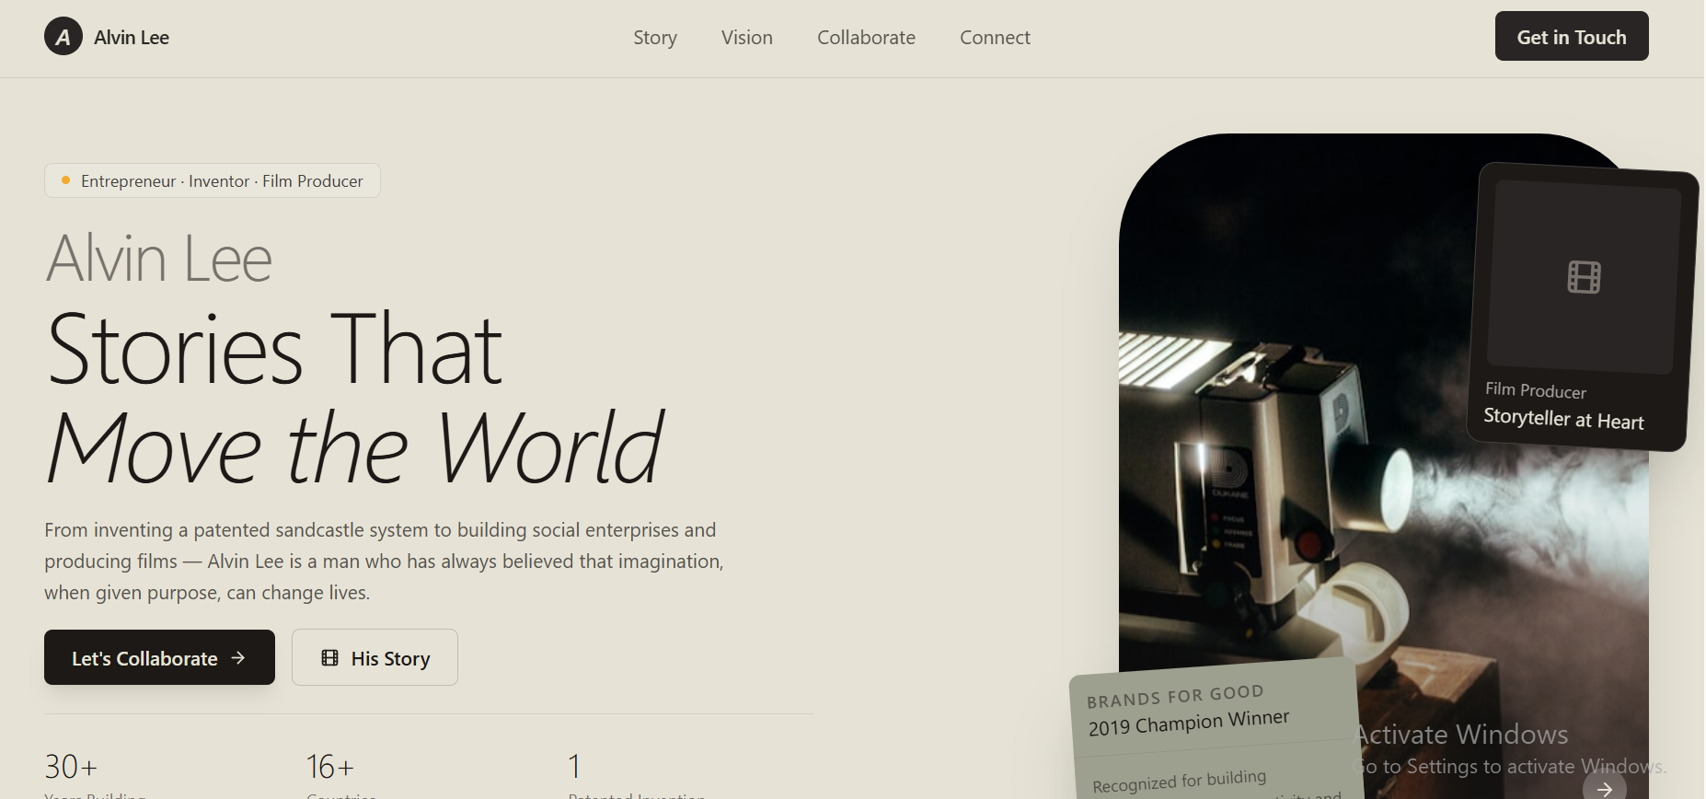The width and height of the screenshot is (1706, 799).
Task: Click the Let's Collaborate button
Action: [159, 657]
